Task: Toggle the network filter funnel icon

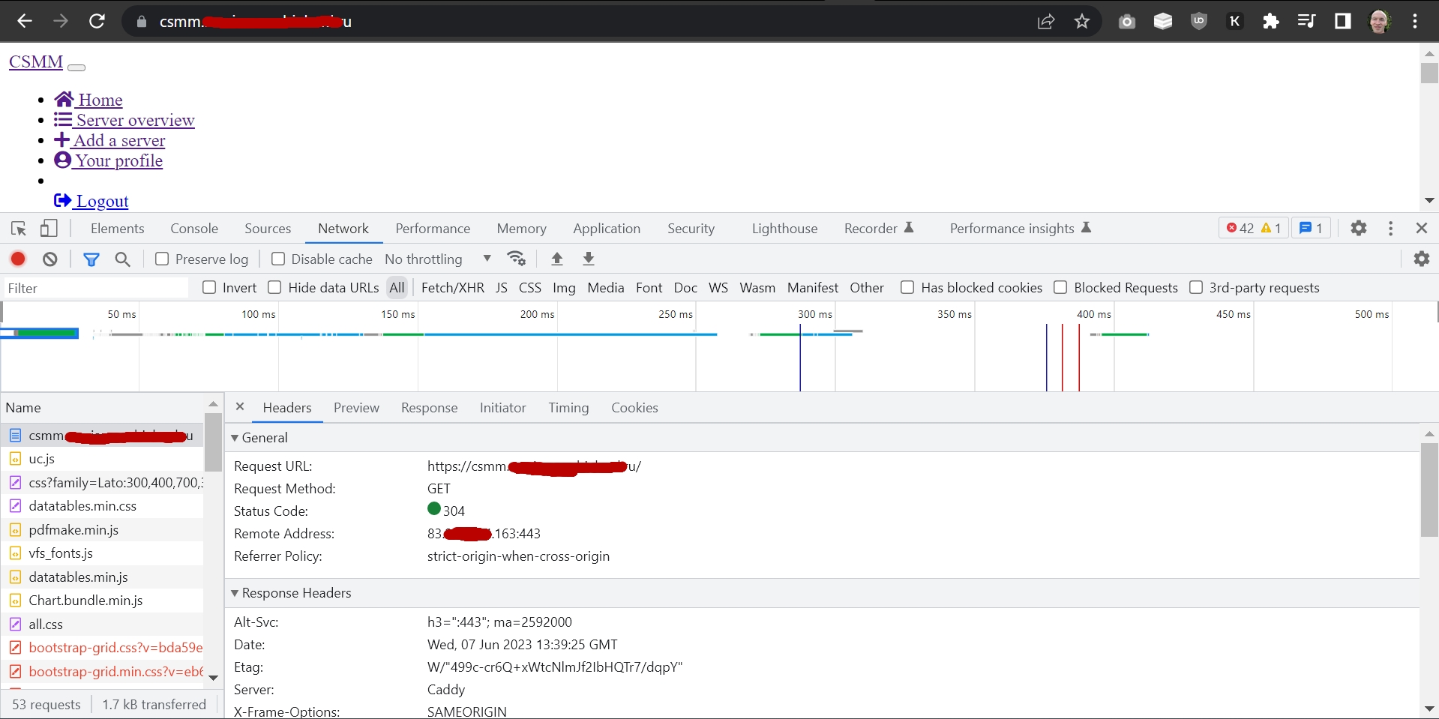Action: 91,259
